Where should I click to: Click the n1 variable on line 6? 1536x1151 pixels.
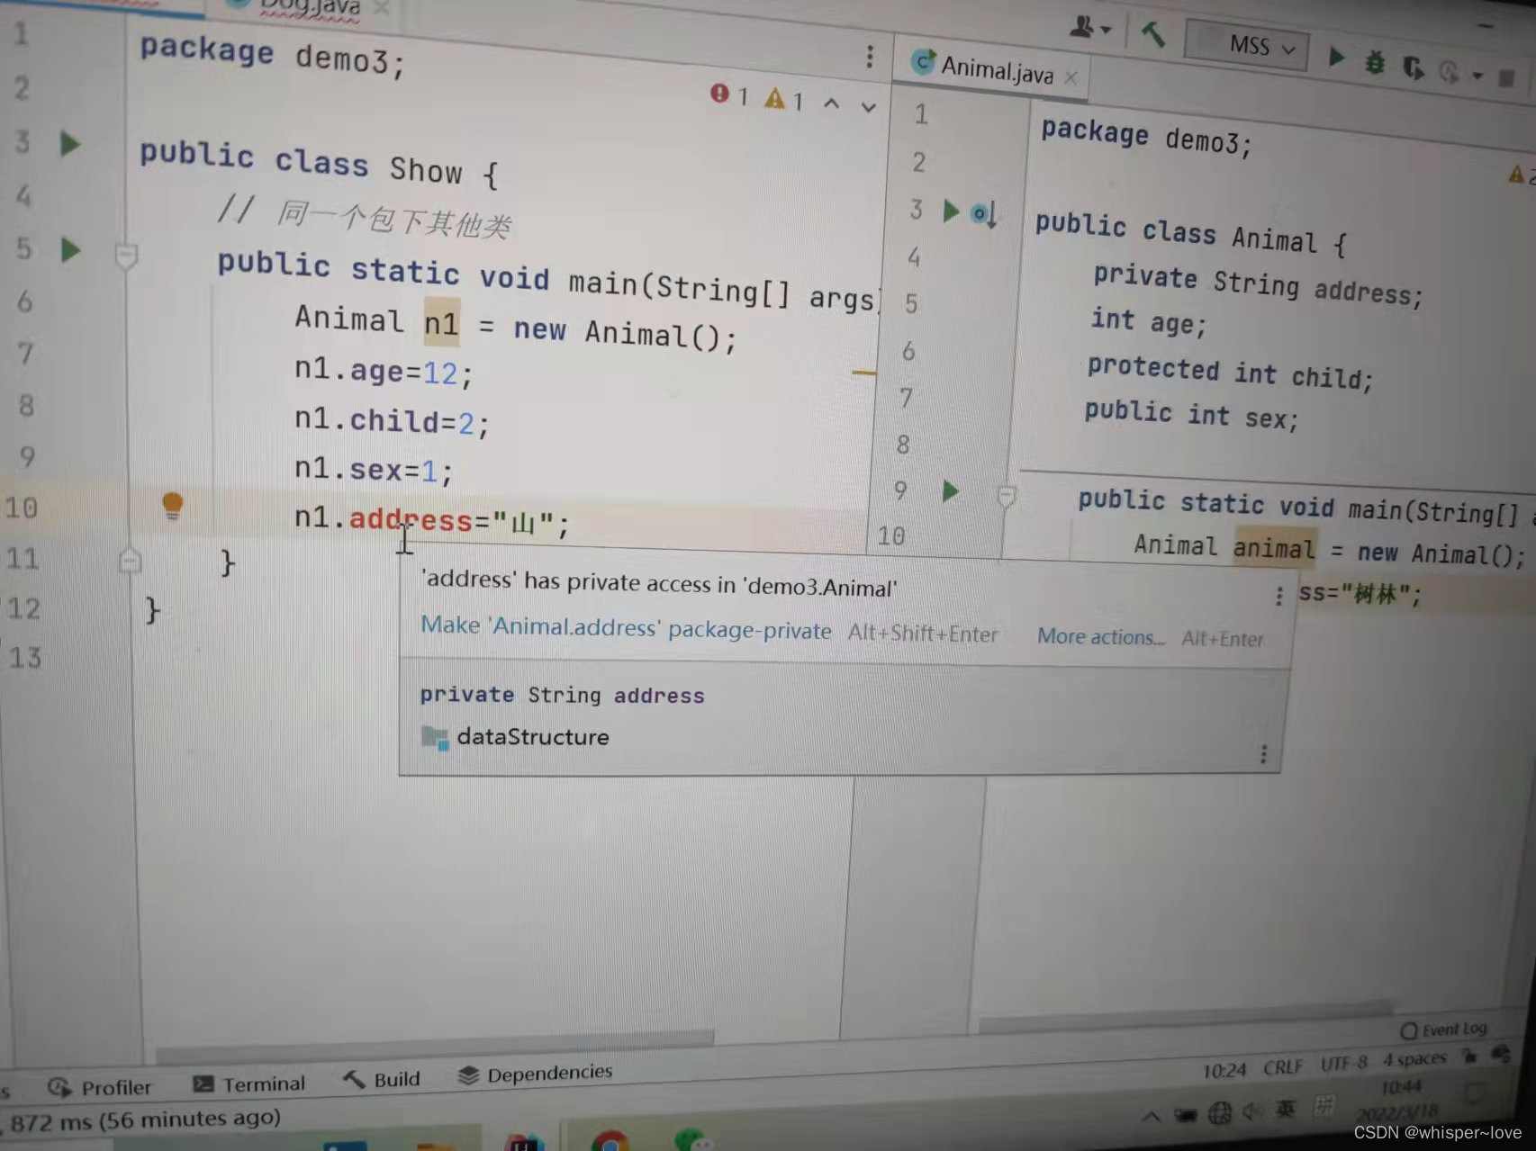click(x=442, y=323)
